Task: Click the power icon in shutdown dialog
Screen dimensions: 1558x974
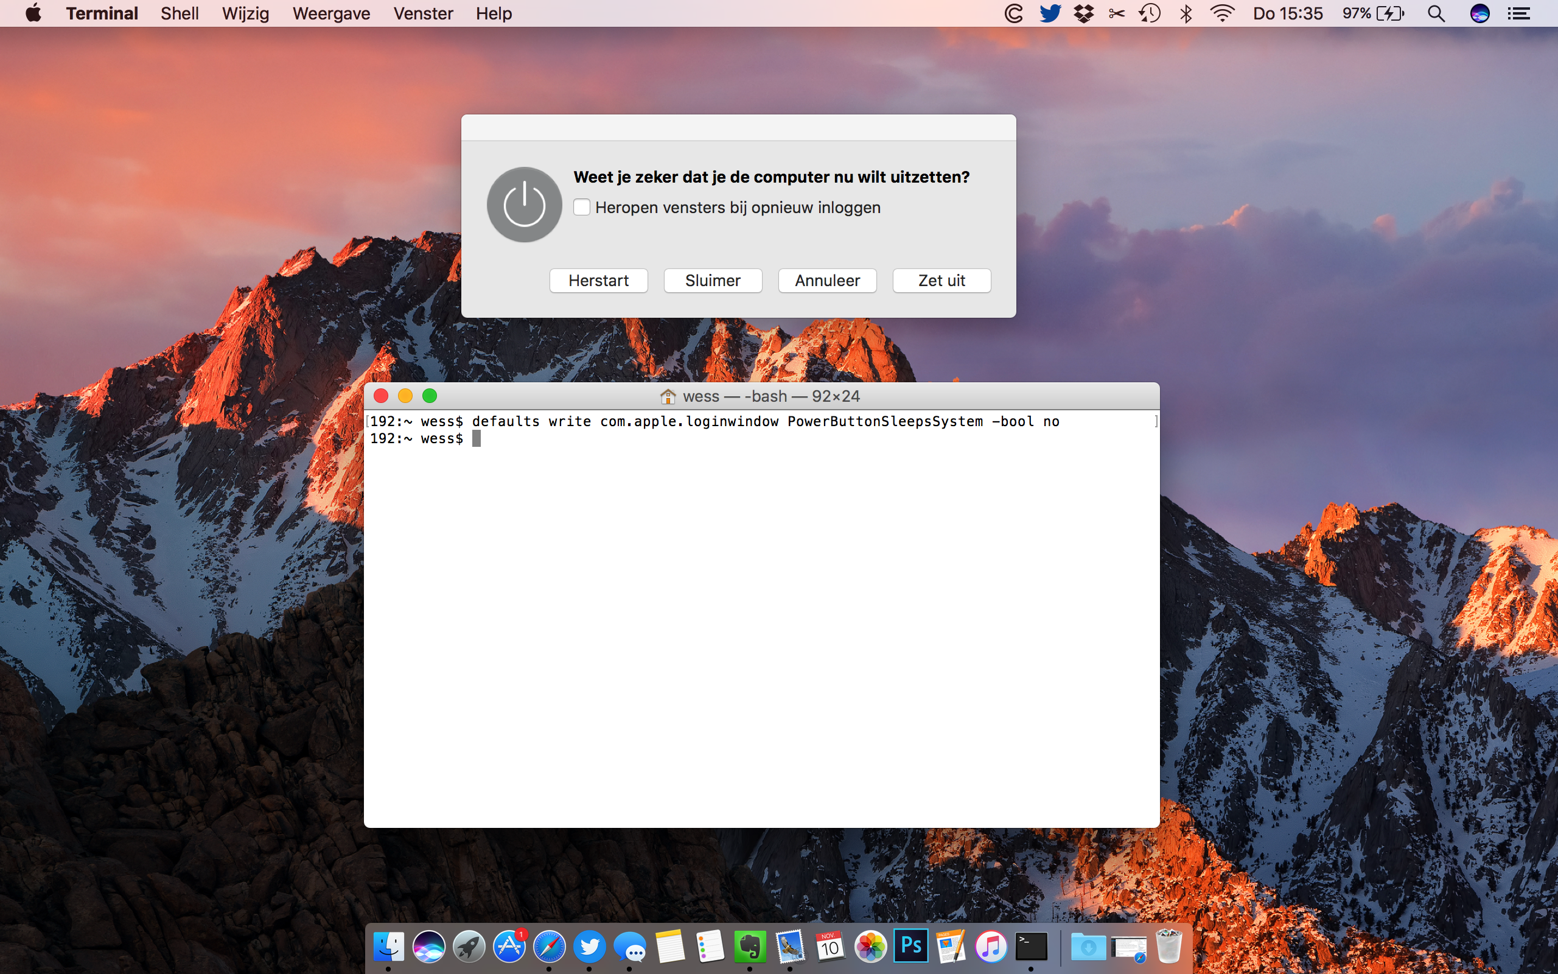Action: click(524, 205)
